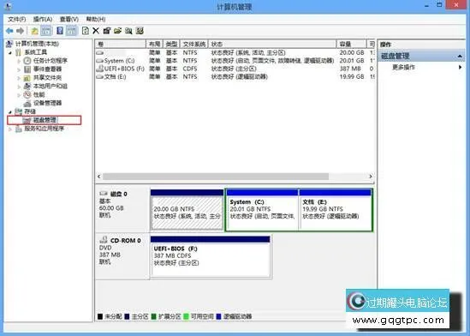Open the 查看(V) menu

pos(69,19)
